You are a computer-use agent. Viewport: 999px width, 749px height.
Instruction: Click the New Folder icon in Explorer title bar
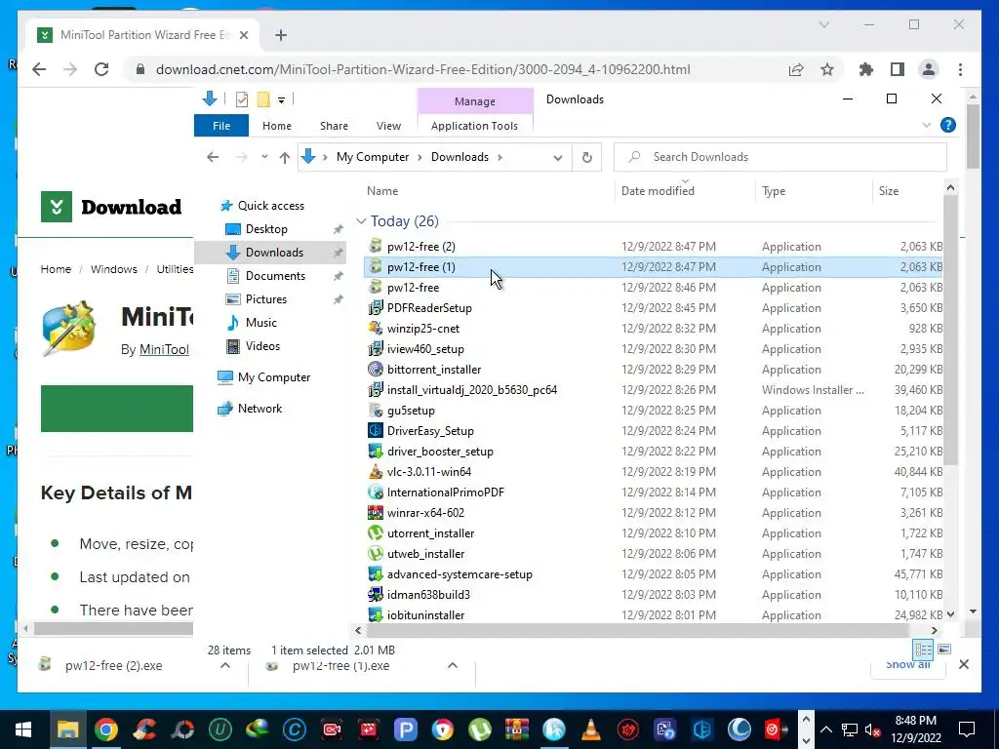263,99
